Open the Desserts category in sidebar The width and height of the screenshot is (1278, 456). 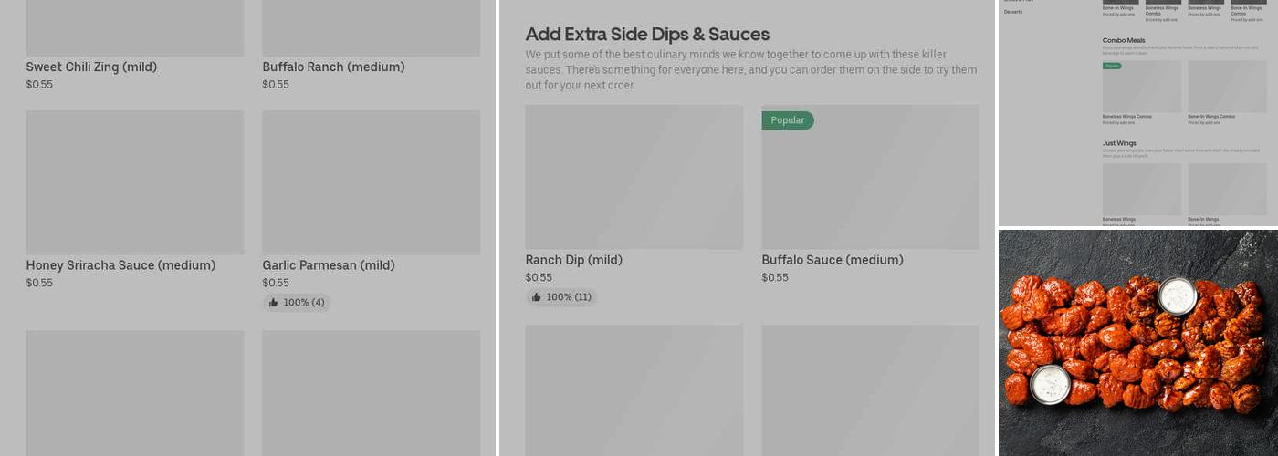click(1013, 12)
